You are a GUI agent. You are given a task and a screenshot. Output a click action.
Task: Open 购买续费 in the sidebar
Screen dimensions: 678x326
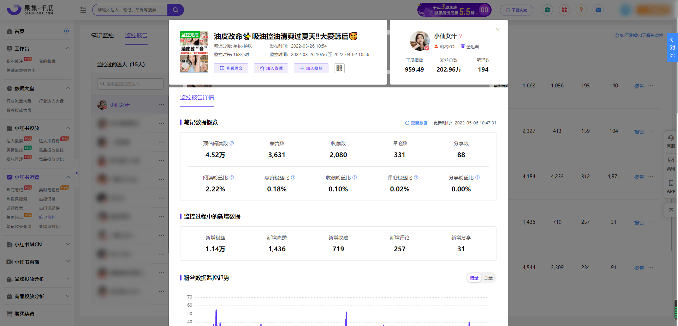[x=24, y=314]
